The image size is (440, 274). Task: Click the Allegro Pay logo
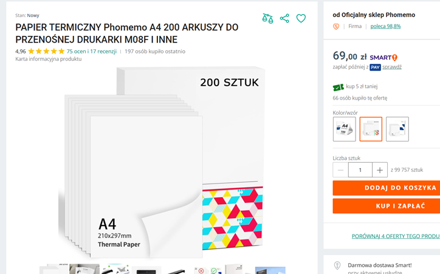click(375, 67)
